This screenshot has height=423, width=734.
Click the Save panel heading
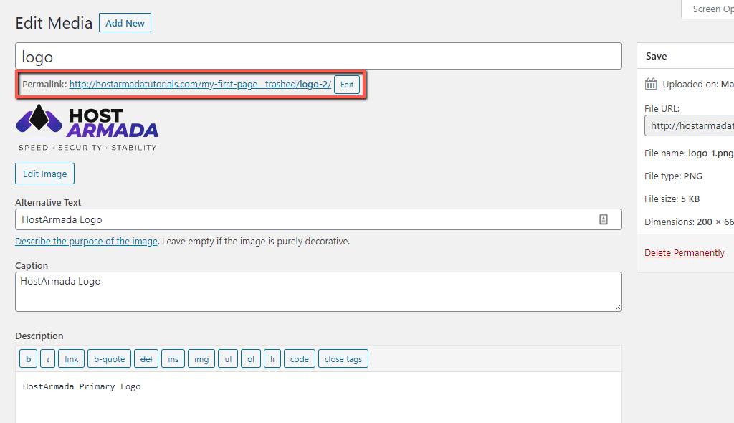[656, 56]
